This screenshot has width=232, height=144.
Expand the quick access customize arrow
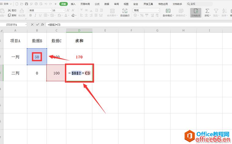pyautogui.click(x=55, y=4)
